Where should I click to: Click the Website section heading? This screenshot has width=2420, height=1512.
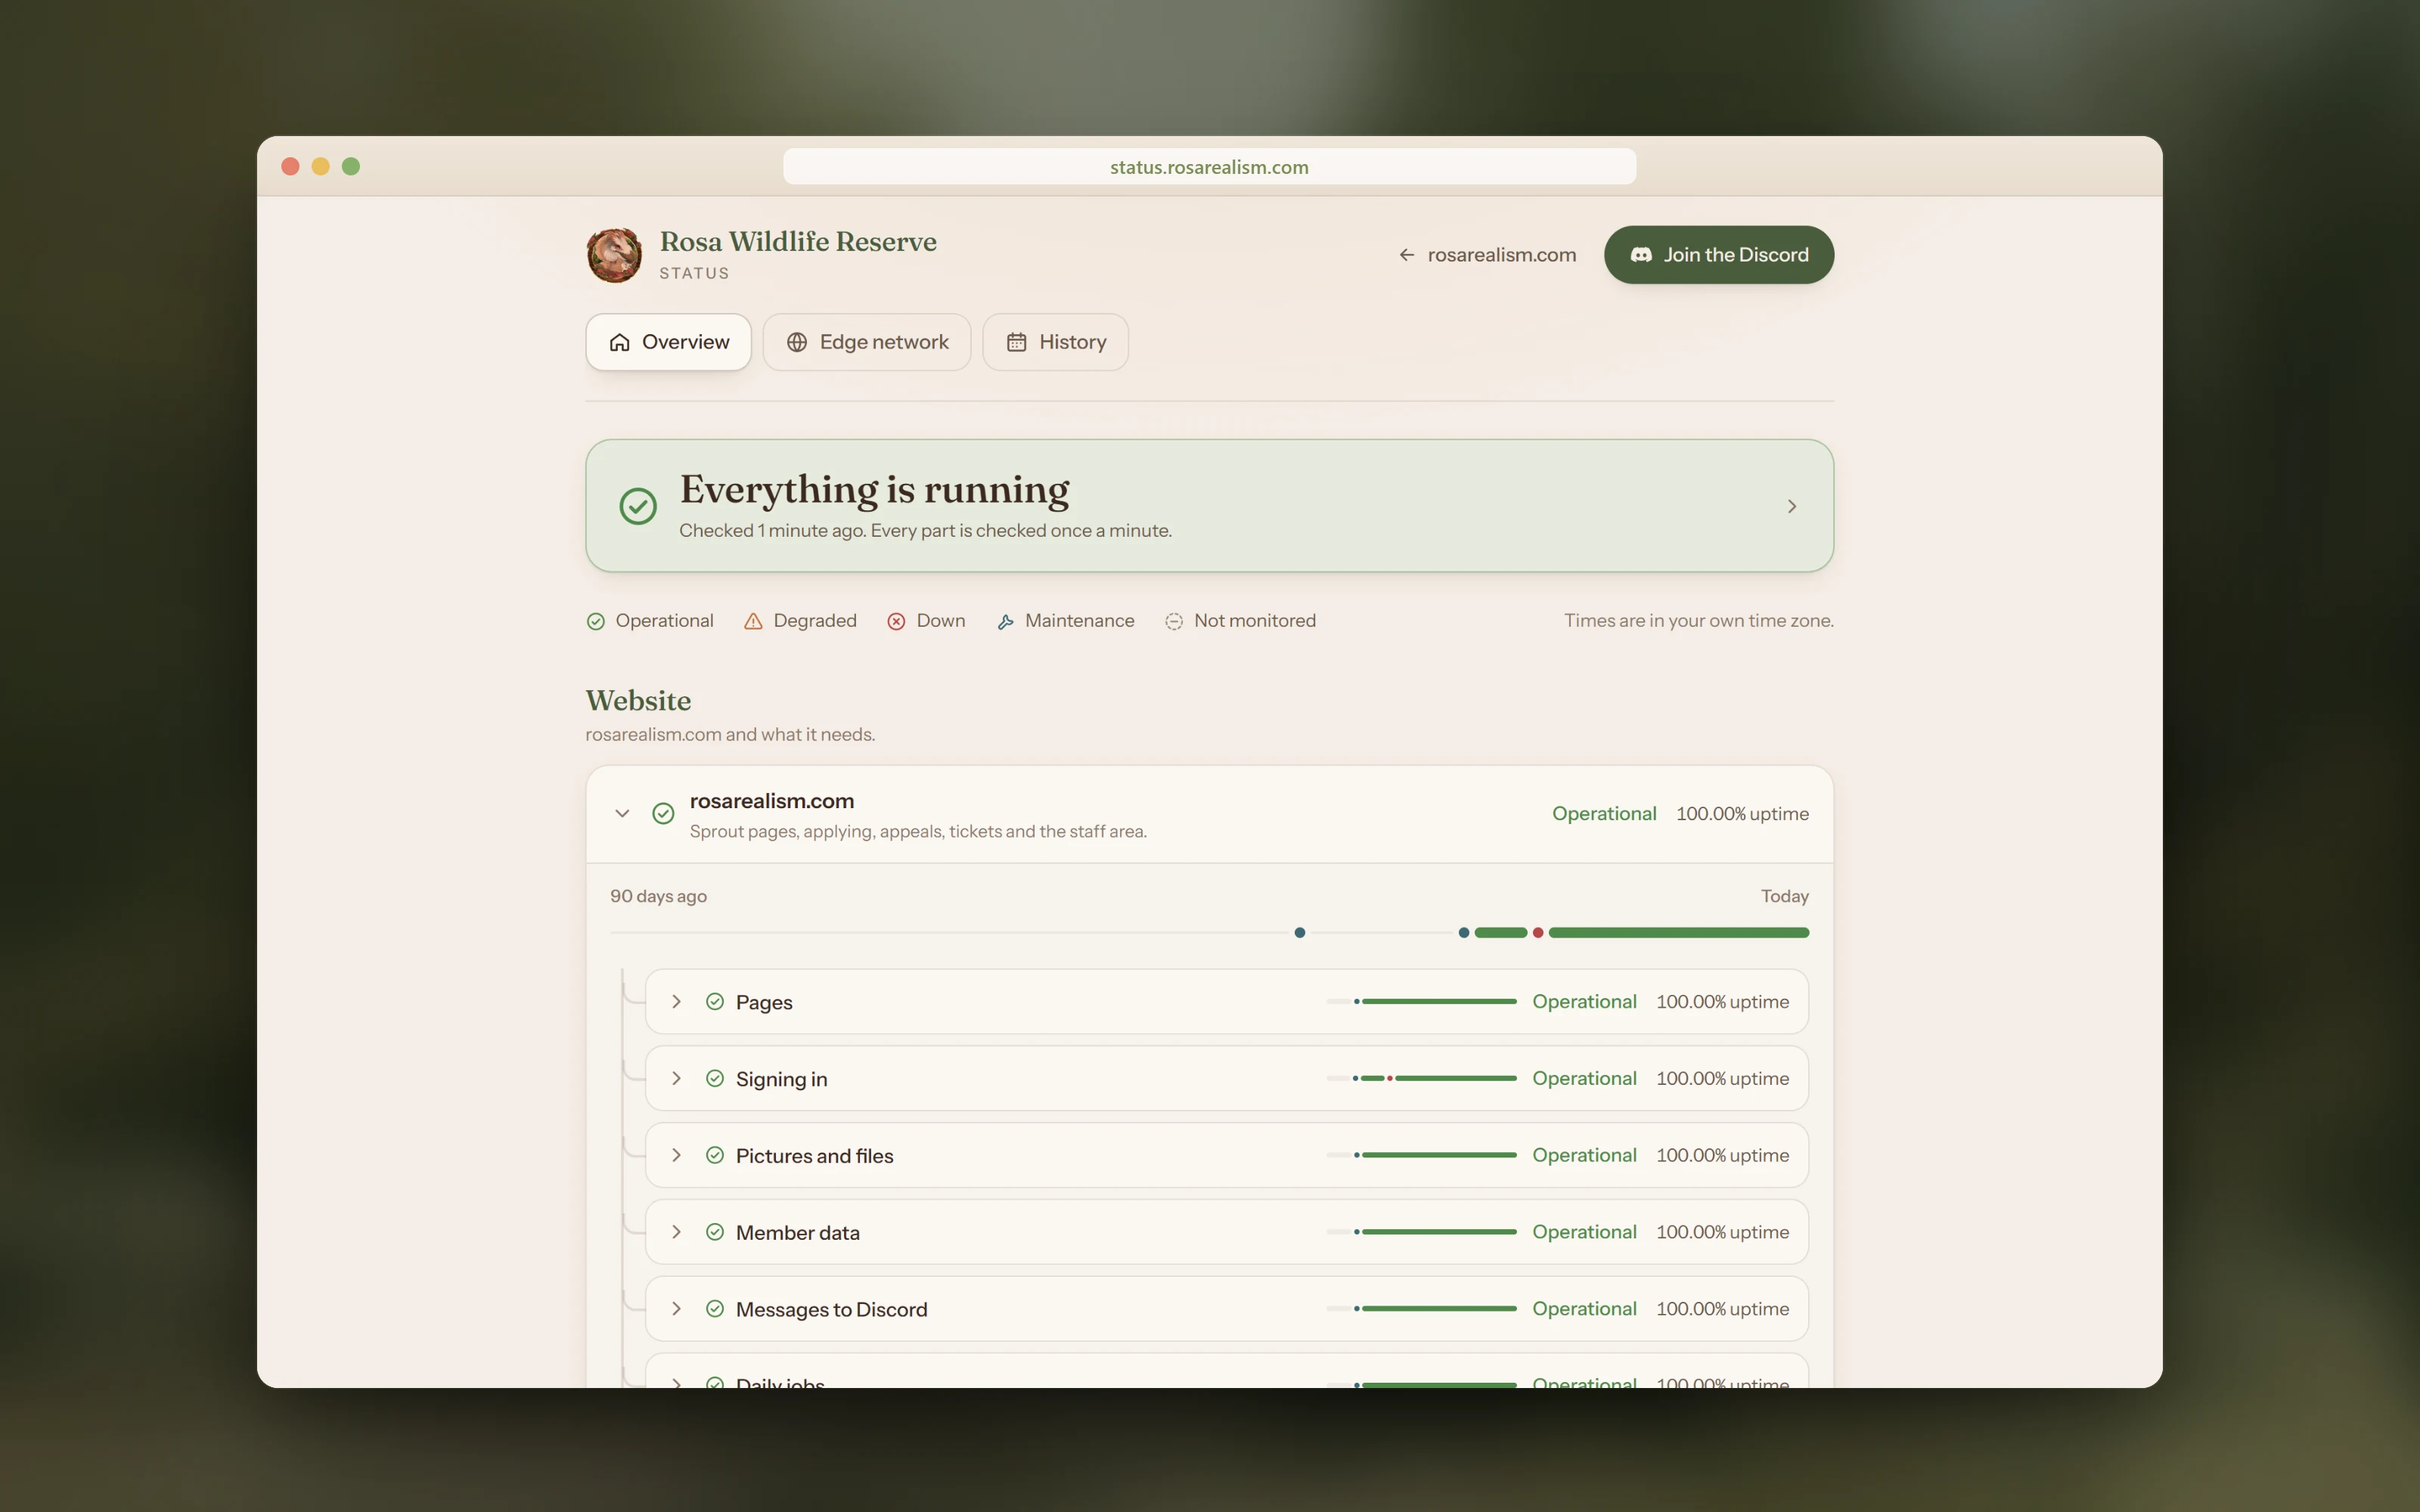[638, 700]
